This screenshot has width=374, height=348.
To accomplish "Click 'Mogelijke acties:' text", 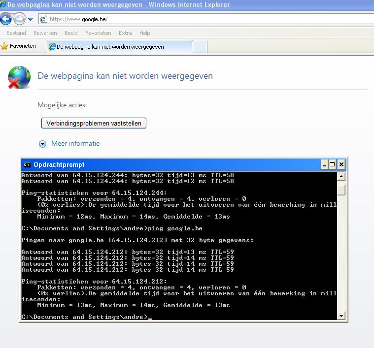I will (x=62, y=105).
